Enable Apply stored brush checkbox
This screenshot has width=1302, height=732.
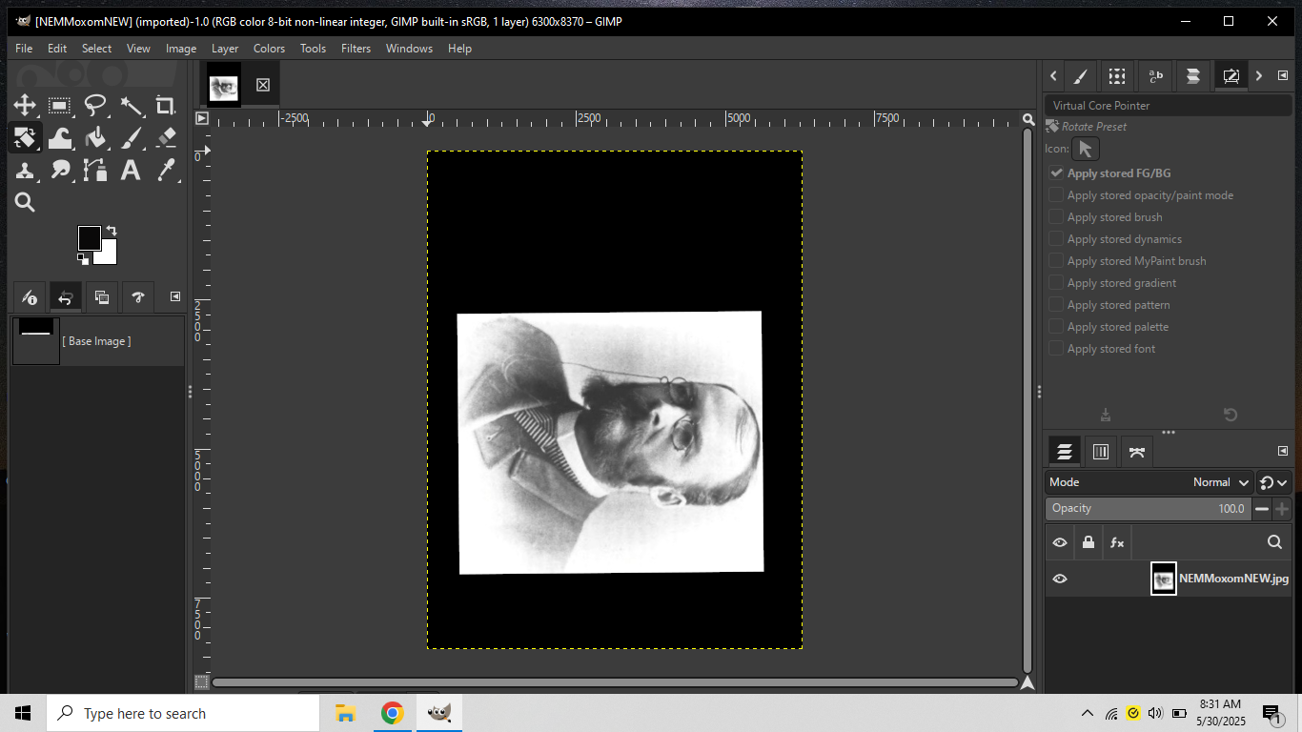(1056, 217)
